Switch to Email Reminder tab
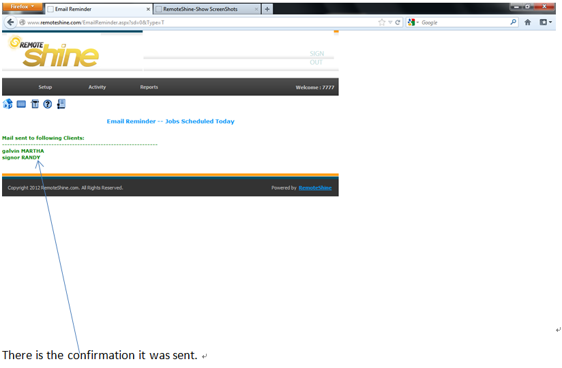The image size is (562, 368). click(x=99, y=9)
